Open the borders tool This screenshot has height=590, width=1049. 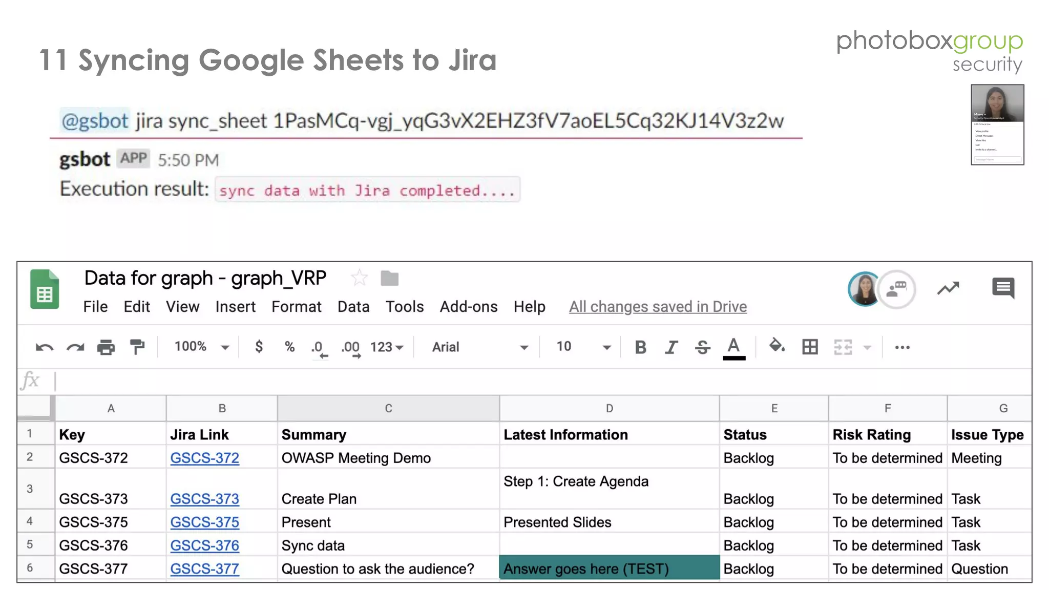click(810, 347)
